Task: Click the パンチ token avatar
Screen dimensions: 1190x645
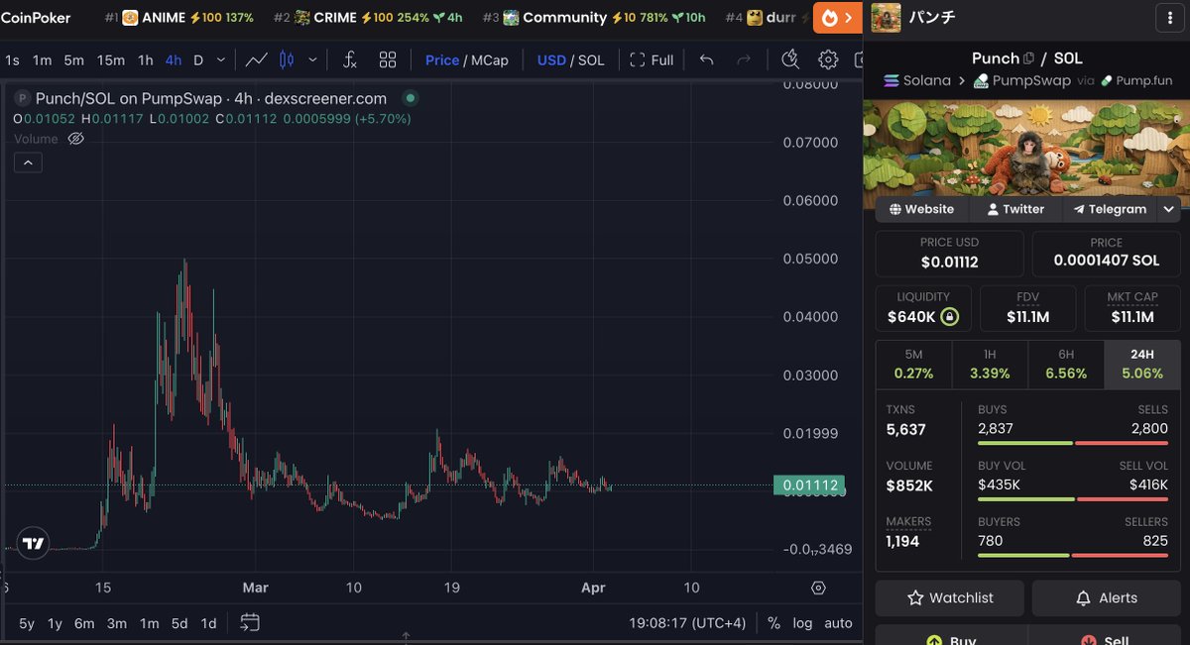Action: pyautogui.click(x=886, y=18)
